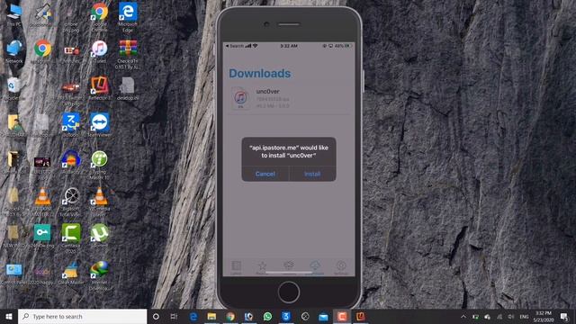Open volume control in system tray
The height and width of the screenshot is (324, 576).
[511, 316]
